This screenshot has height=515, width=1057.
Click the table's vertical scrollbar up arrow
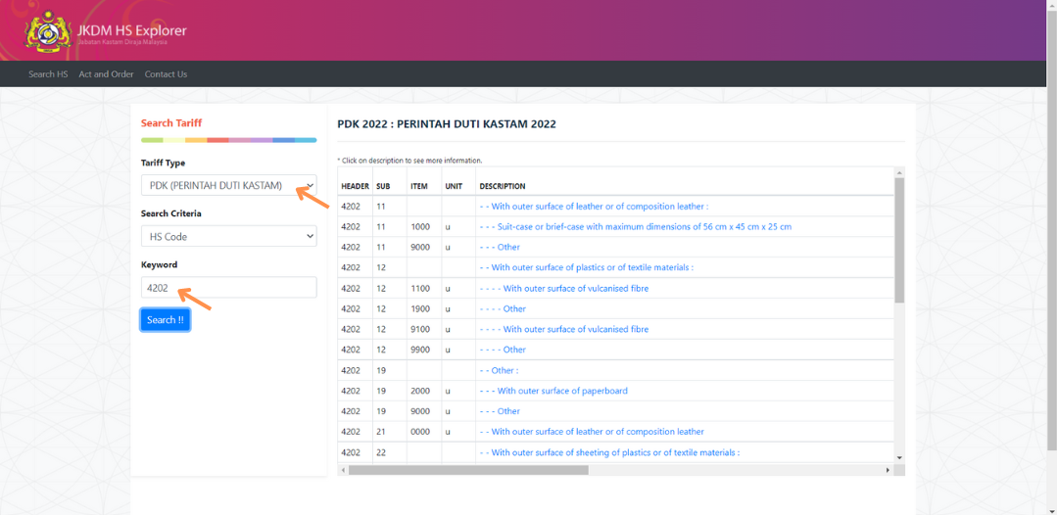(899, 173)
